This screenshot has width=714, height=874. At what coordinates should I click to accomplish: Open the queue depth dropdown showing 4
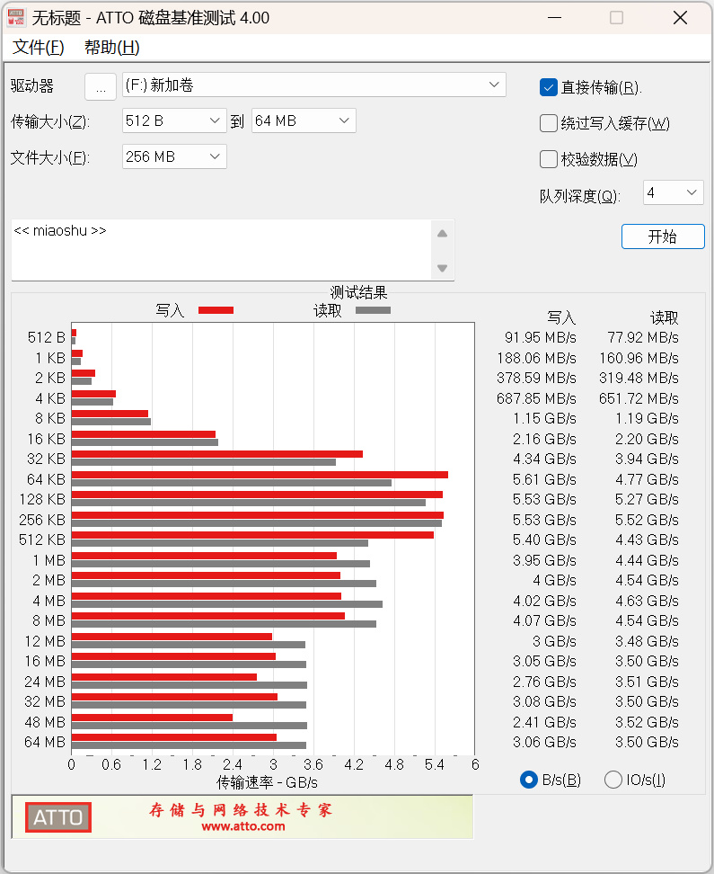[x=674, y=192]
